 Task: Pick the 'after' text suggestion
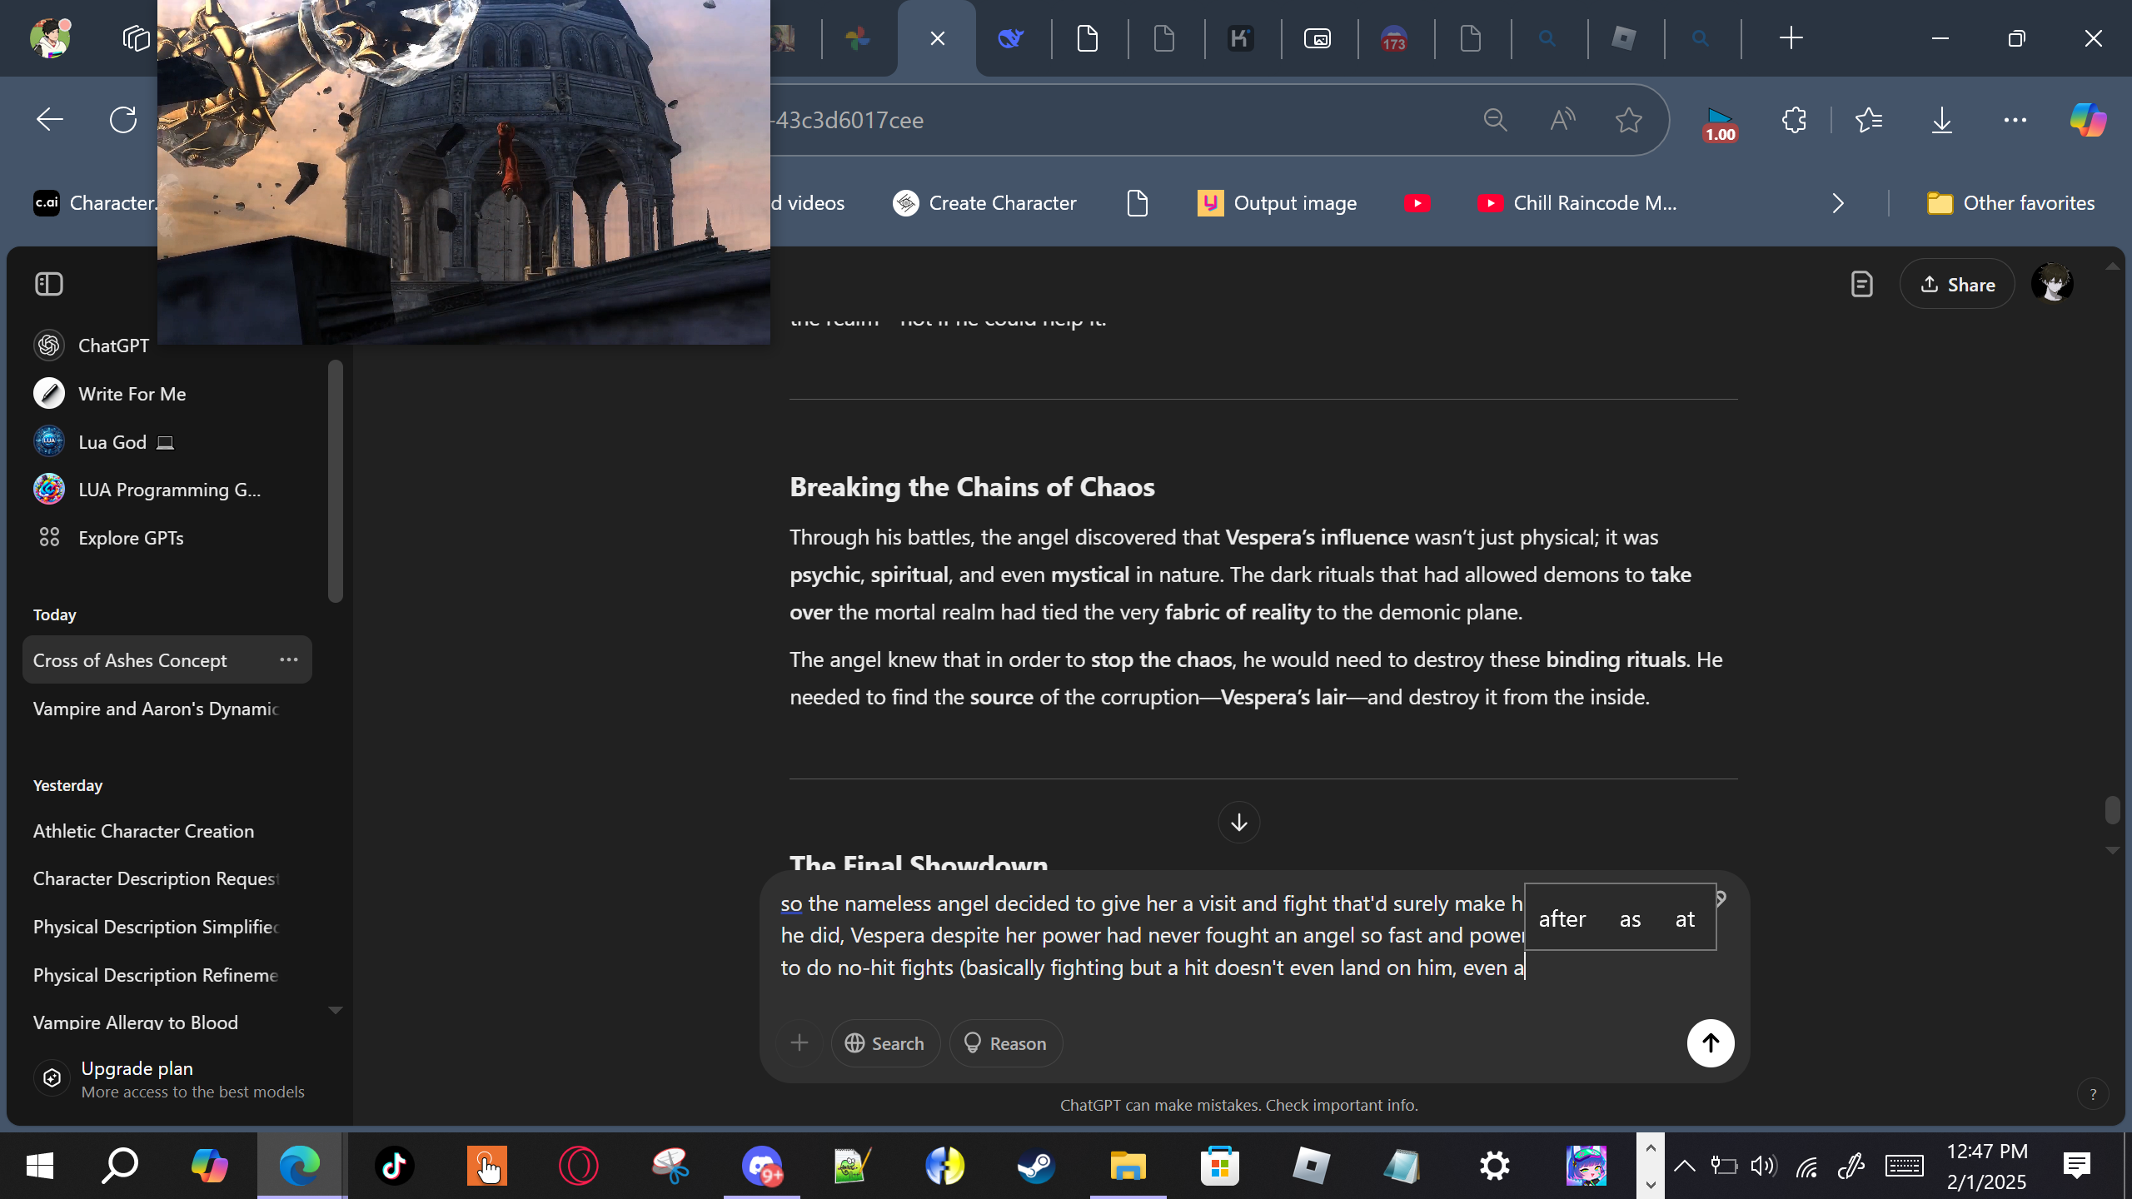[x=1562, y=918]
